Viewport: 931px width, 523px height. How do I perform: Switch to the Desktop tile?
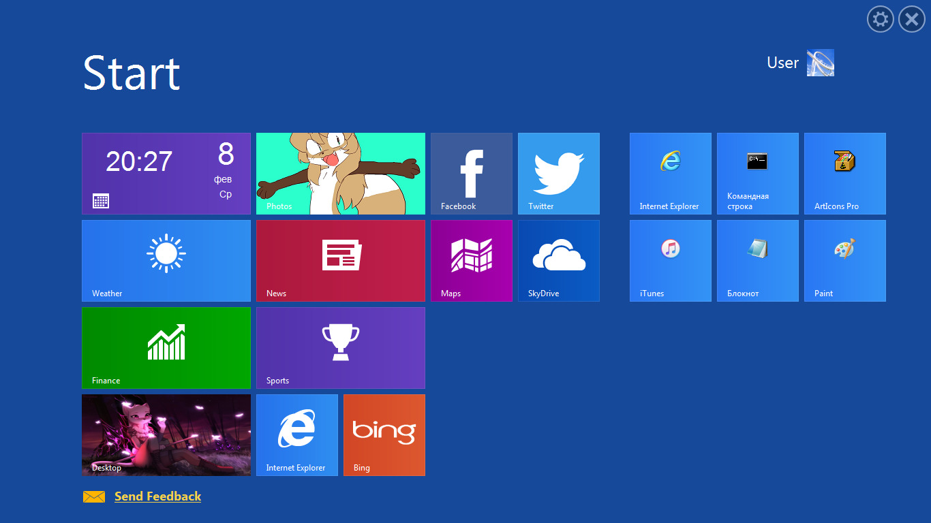coord(166,435)
